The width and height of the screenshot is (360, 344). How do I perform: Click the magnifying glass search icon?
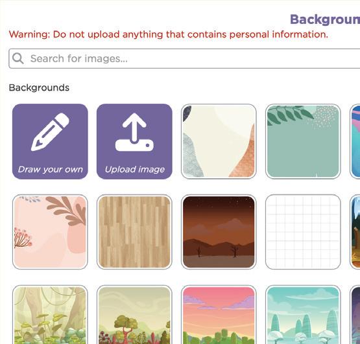point(18,58)
